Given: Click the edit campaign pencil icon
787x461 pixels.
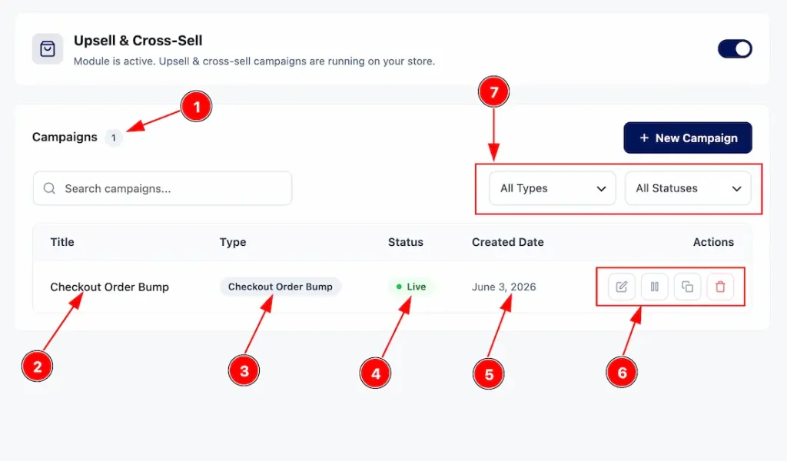Looking at the screenshot, I should tap(621, 287).
